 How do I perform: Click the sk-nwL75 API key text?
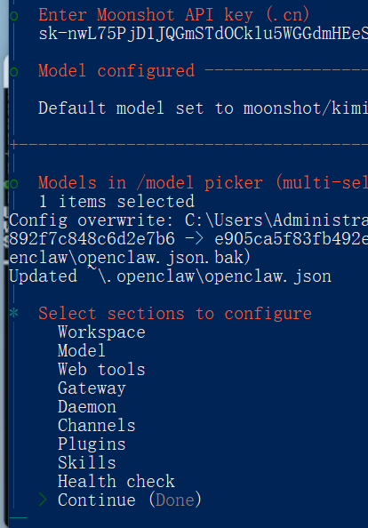point(203,34)
